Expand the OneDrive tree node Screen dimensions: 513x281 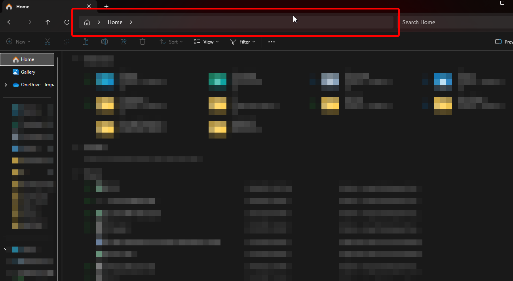coord(6,85)
